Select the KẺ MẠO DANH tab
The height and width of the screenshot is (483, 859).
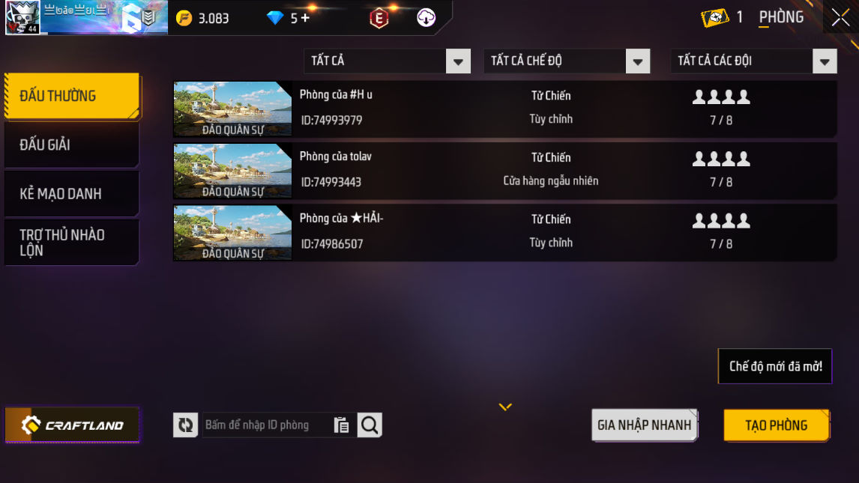(x=71, y=194)
